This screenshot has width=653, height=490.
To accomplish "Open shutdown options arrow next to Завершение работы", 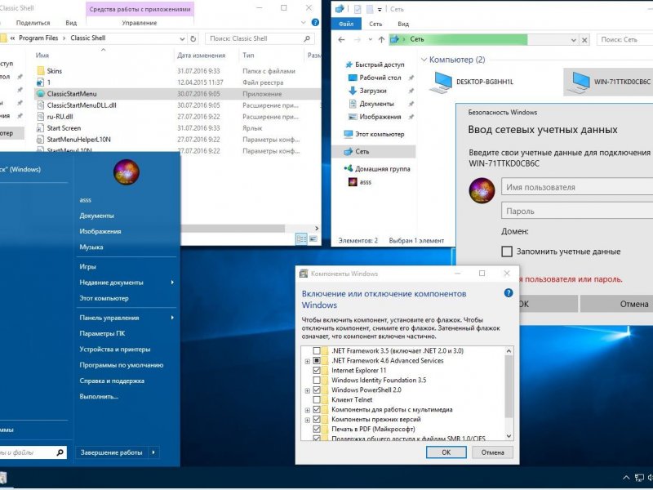I will pyautogui.click(x=153, y=452).
